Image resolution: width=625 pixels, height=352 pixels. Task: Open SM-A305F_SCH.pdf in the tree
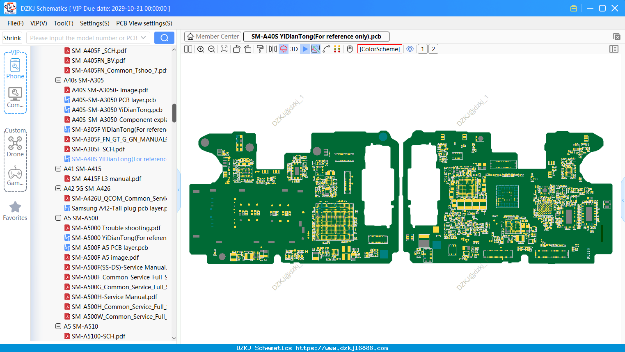98,149
